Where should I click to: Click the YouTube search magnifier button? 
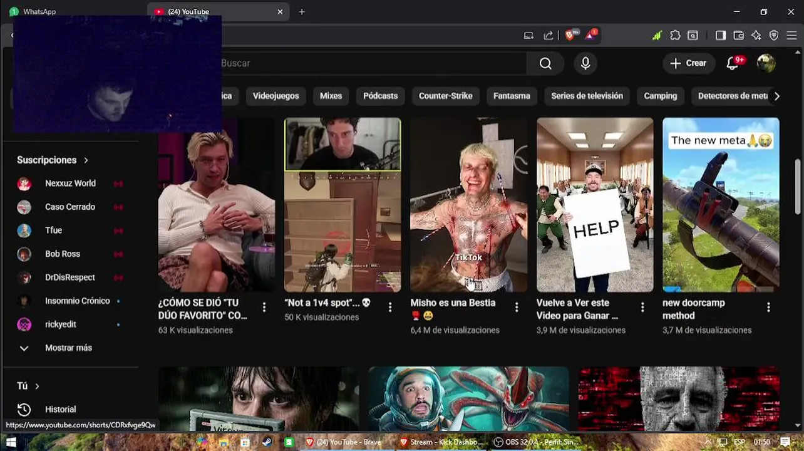[x=545, y=63]
